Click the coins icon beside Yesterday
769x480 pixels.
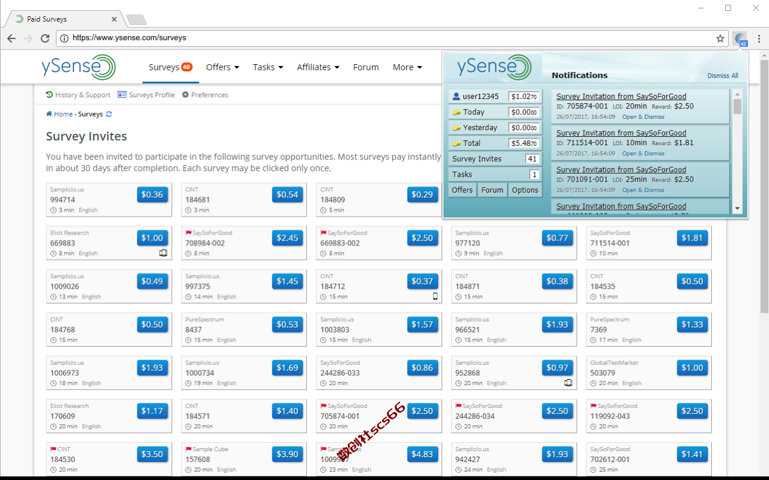coord(457,128)
